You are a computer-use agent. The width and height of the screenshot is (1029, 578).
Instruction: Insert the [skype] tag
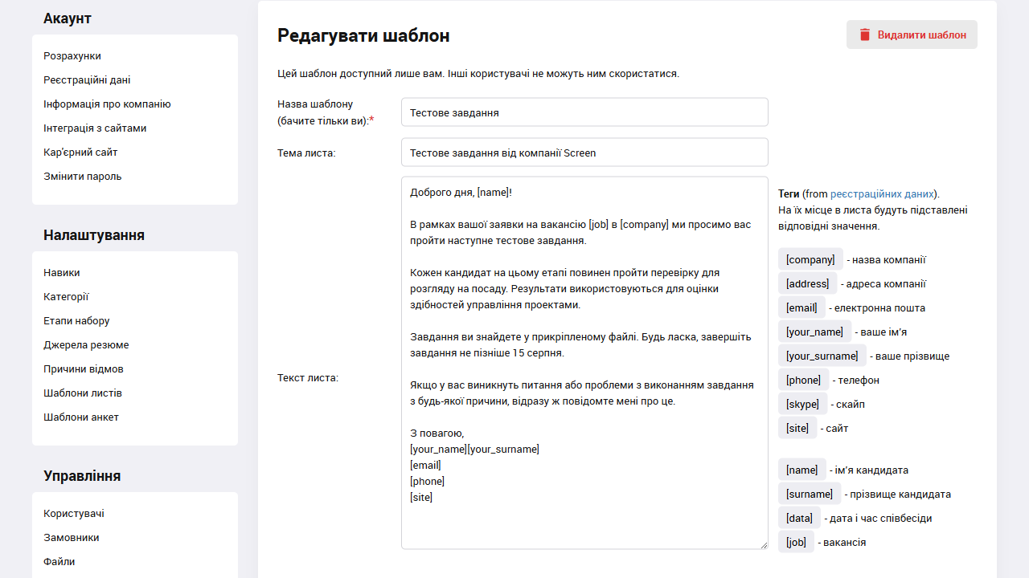802,404
